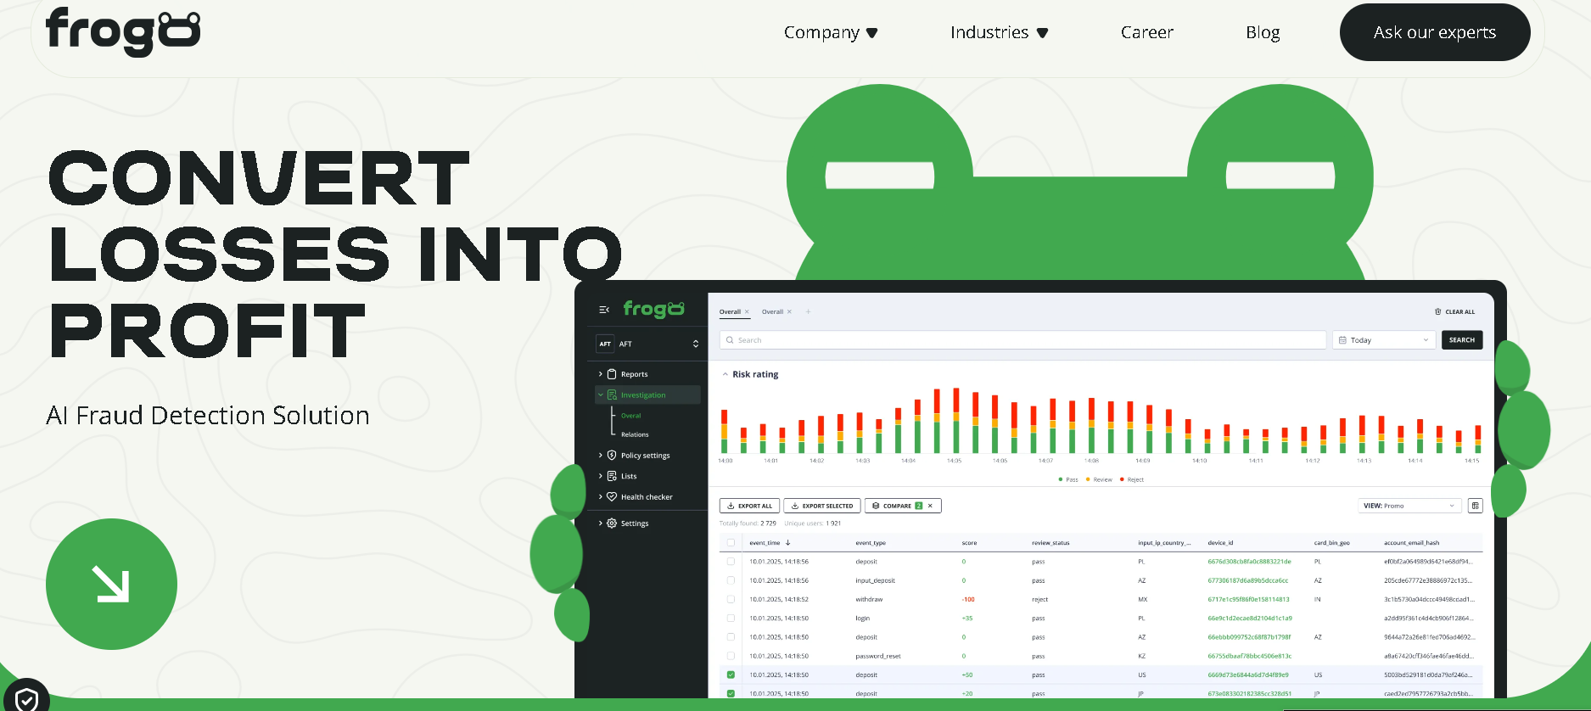This screenshot has width=1591, height=711.
Task: Click the green circular arrow button
Action: click(x=111, y=584)
